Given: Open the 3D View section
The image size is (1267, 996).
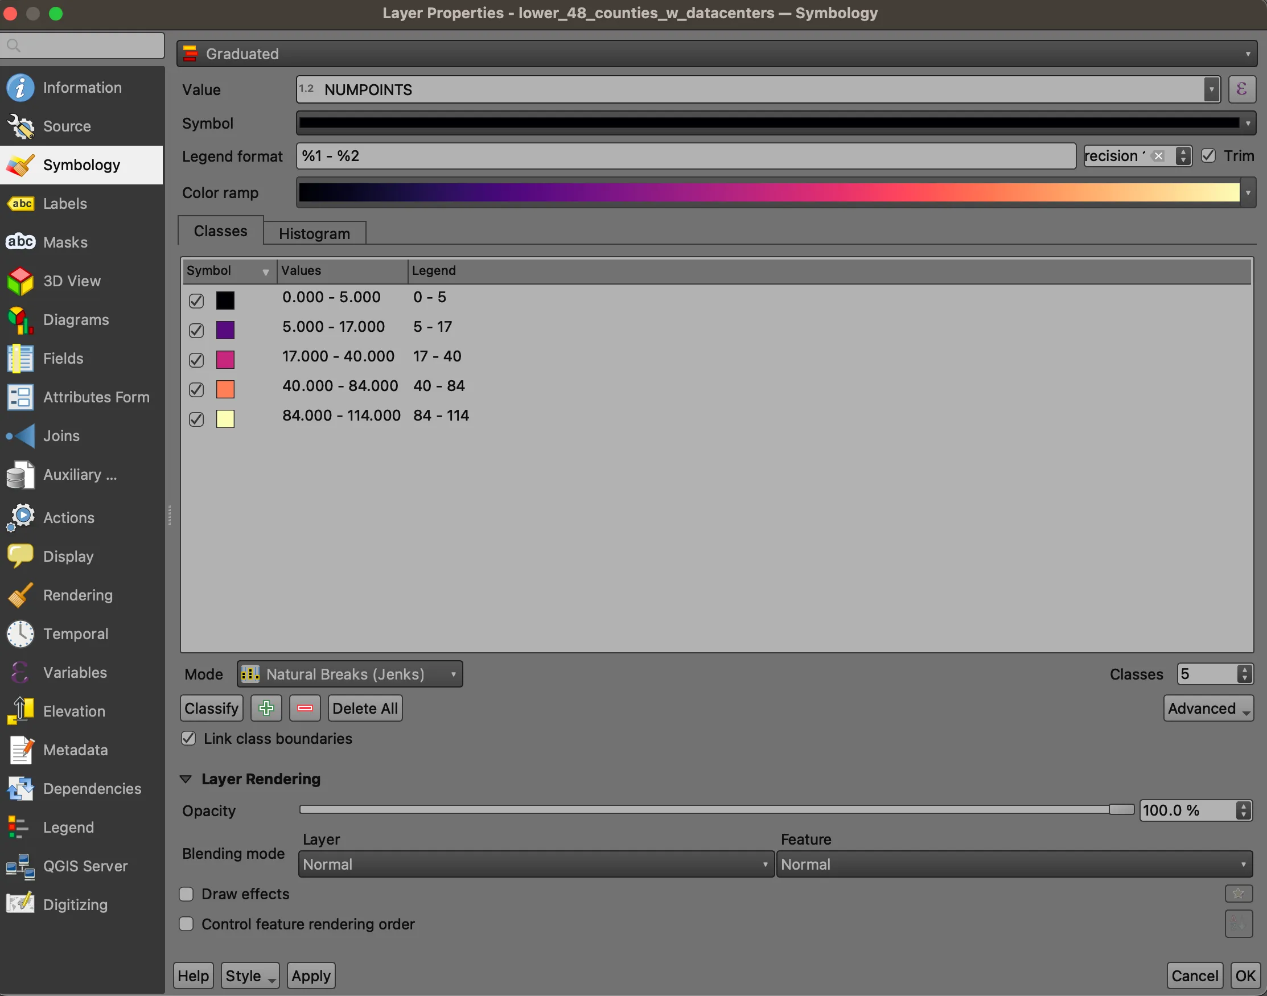Looking at the screenshot, I should [x=71, y=281].
